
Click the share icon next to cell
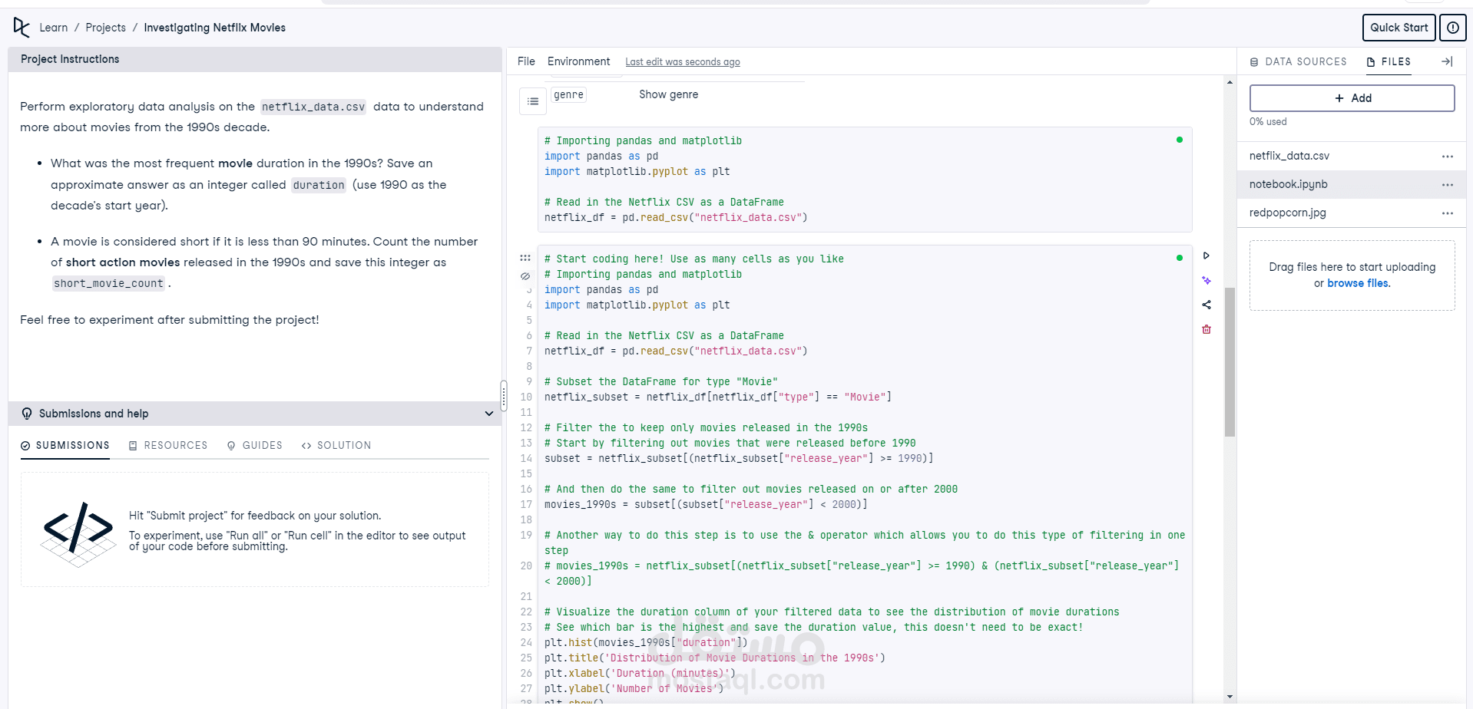[1206, 305]
